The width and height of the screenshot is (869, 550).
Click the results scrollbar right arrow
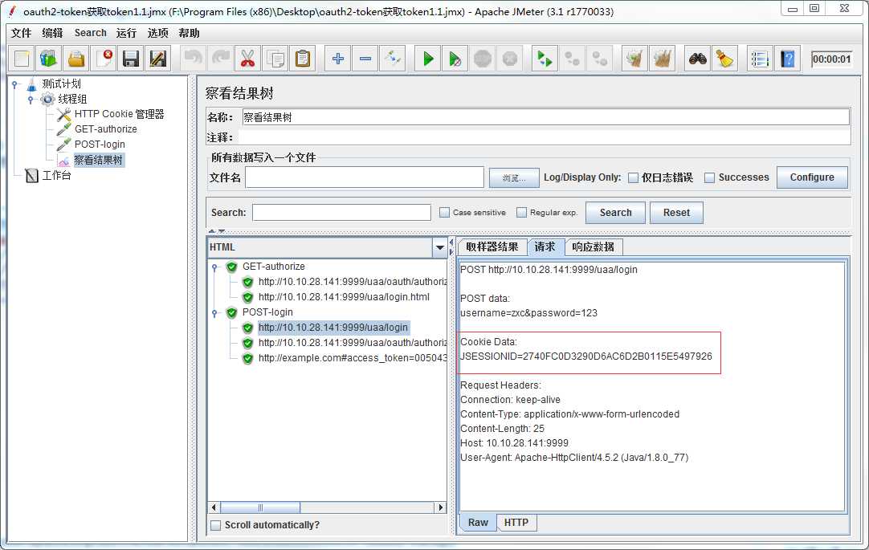(441, 507)
